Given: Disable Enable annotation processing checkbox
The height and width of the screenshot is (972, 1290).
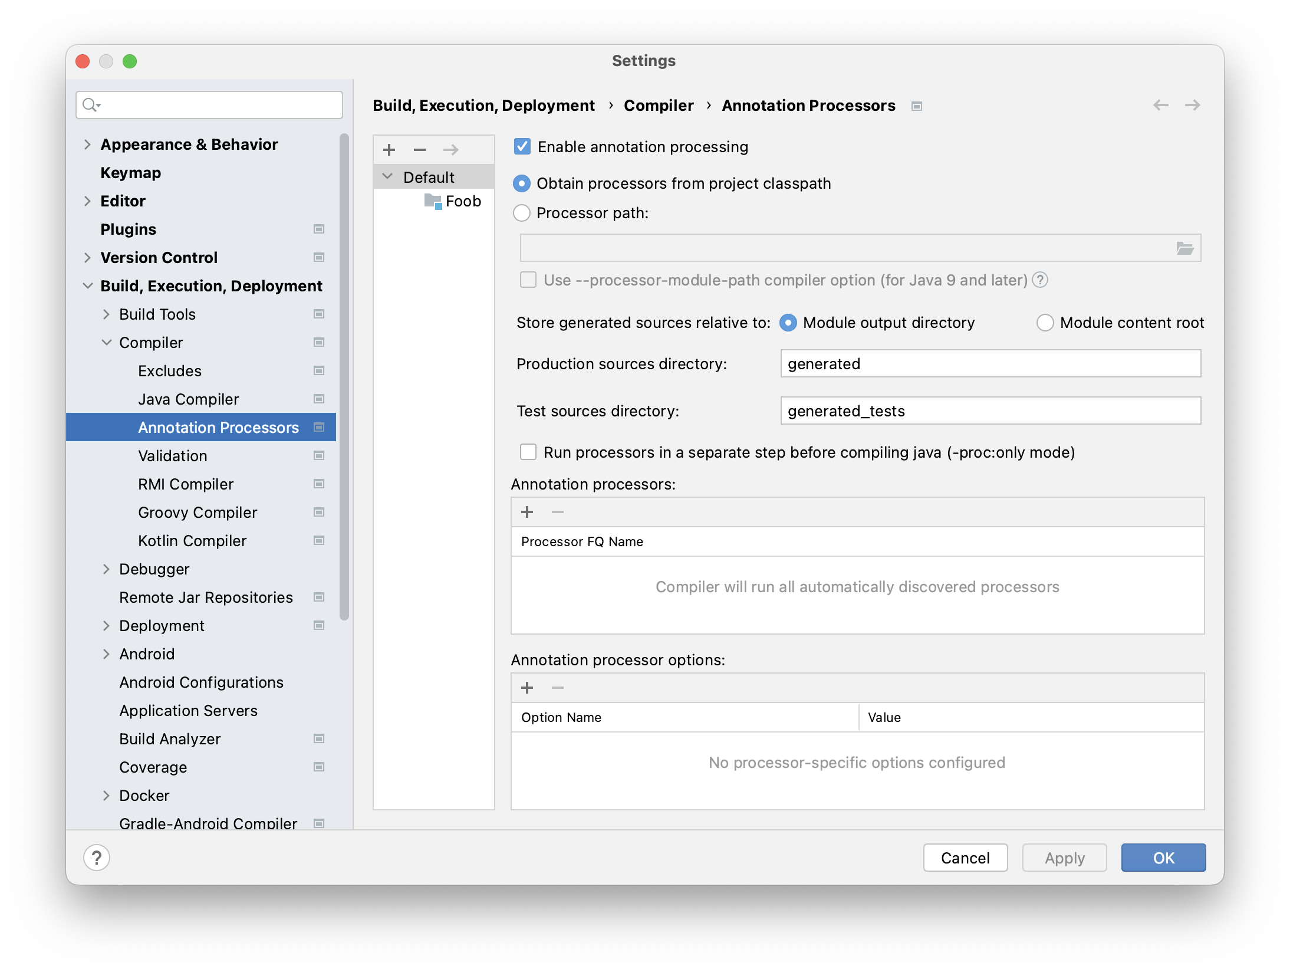Looking at the screenshot, I should point(522,146).
